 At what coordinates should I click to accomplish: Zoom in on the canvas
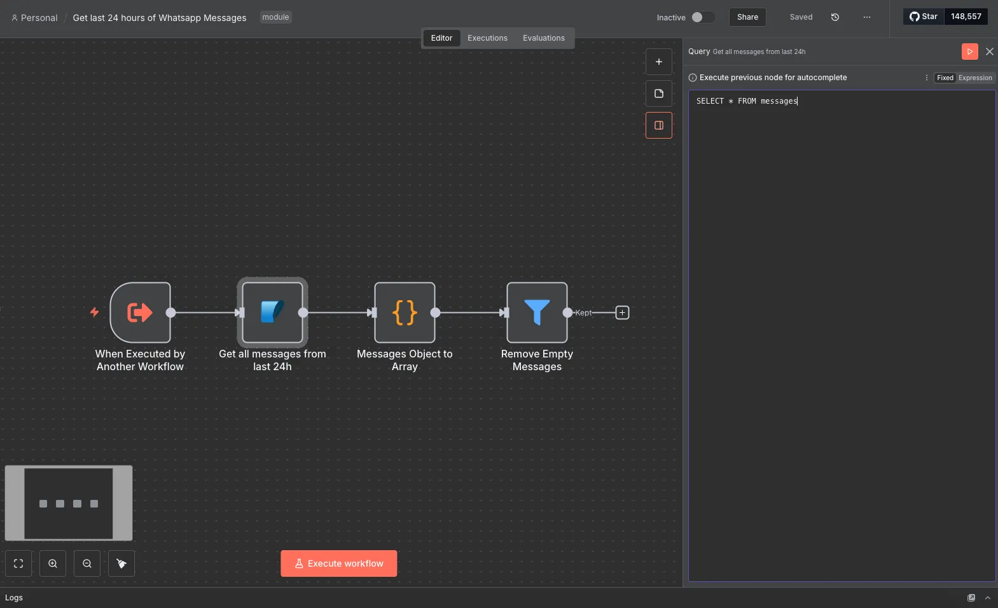53,563
